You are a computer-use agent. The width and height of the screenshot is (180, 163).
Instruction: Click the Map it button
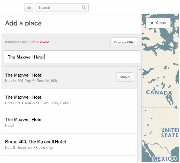point(125,77)
